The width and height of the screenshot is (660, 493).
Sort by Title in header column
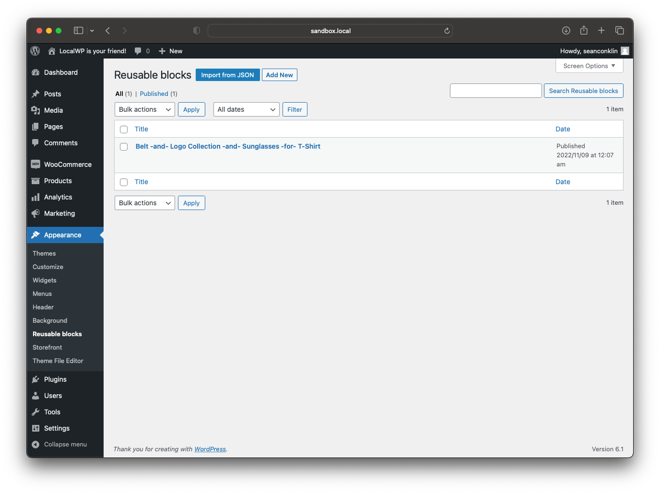[x=141, y=129]
